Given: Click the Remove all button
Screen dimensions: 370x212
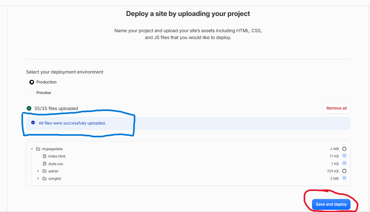Looking at the screenshot, I should tap(336, 108).
